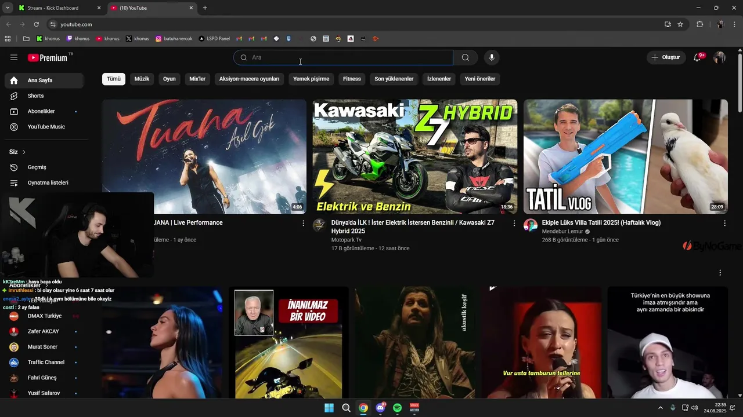Open more options for Kawasaki video
The width and height of the screenshot is (743, 417).
514,223
